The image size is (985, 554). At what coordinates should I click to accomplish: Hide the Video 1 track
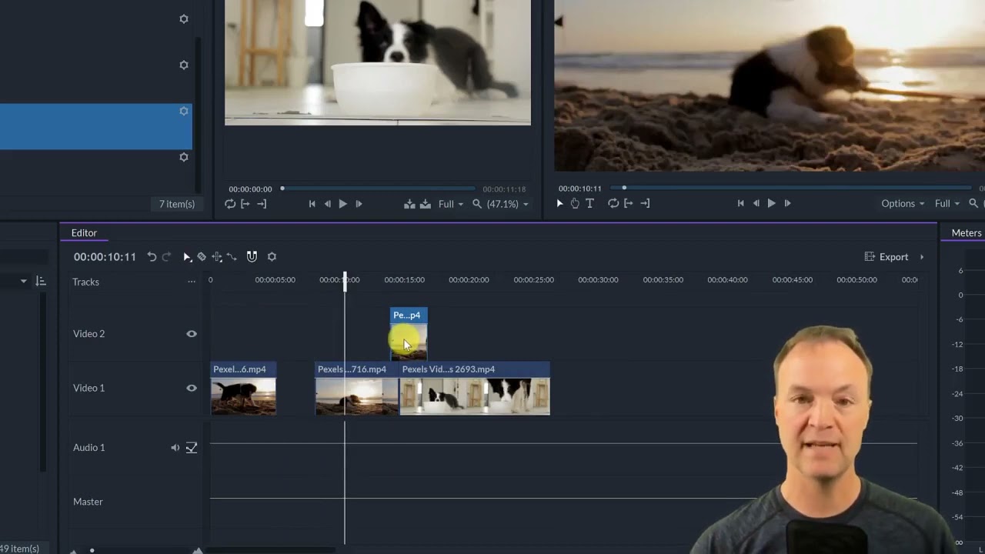tap(192, 388)
